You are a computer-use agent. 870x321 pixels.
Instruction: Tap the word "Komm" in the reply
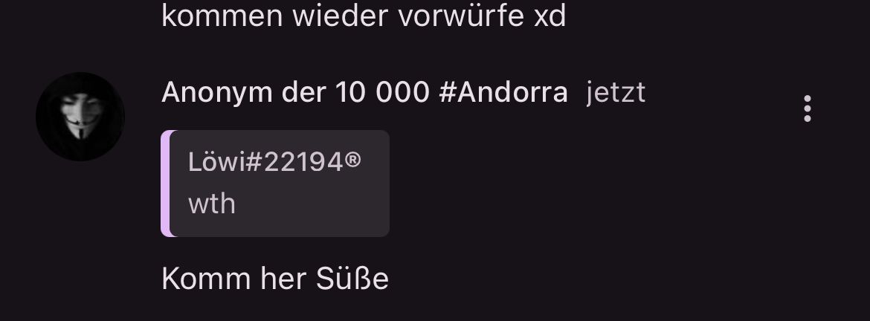click(x=207, y=279)
